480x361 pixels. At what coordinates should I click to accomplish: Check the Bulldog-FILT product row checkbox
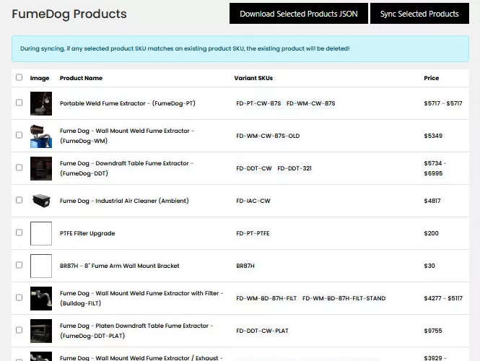tap(19, 297)
